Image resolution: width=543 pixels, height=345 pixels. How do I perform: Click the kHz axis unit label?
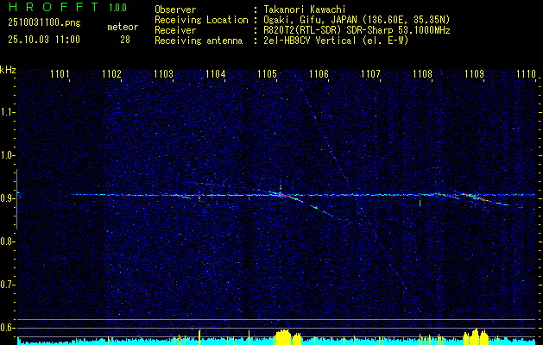[8, 70]
